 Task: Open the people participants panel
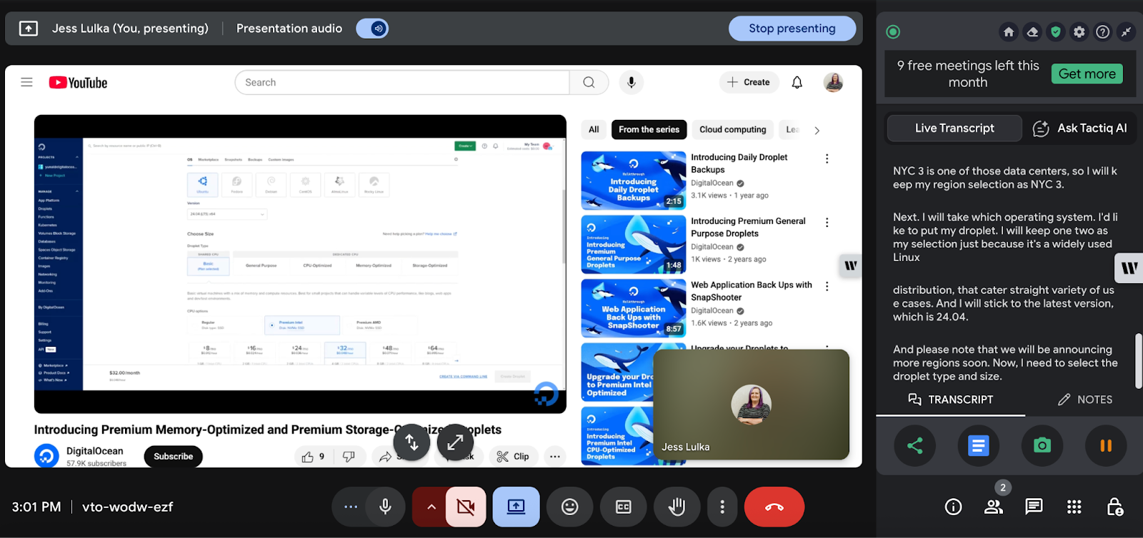pos(993,507)
